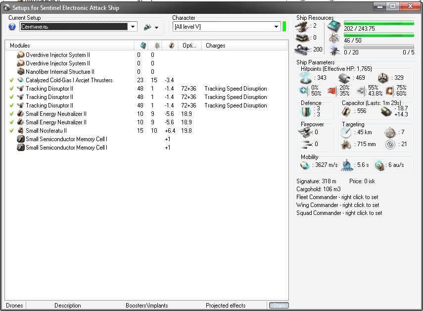The image size is (423, 311).
Task: Toggle the second Small Energy Neutralizer II checkmark
Action: (x=11, y=122)
